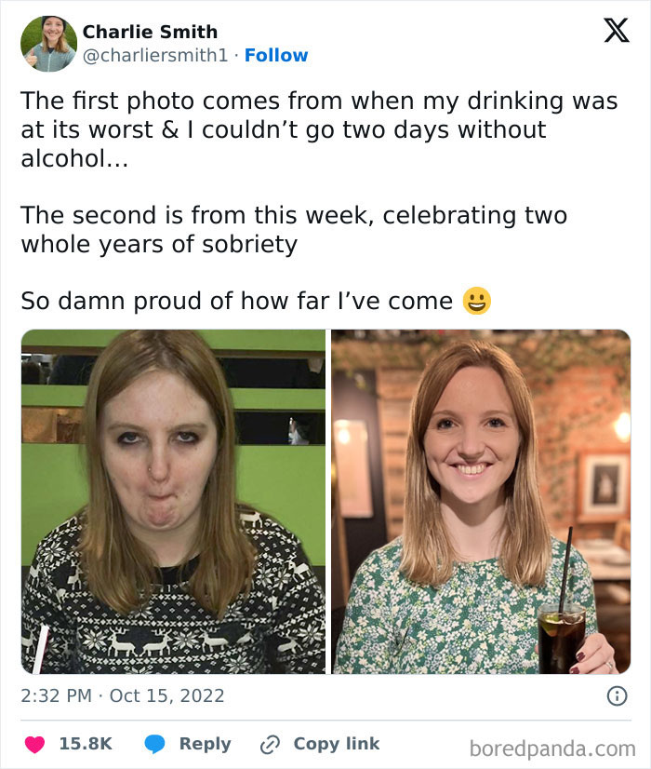Image resolution: width=651 pixels, height=769 pixels.
Task: Toggle the like off using the heart
Action: point(35,744)
